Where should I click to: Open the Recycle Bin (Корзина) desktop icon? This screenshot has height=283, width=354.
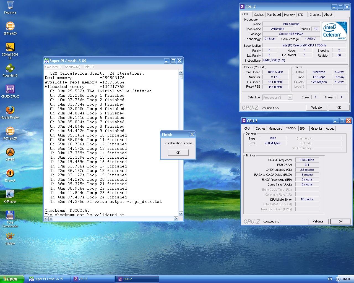10,7
